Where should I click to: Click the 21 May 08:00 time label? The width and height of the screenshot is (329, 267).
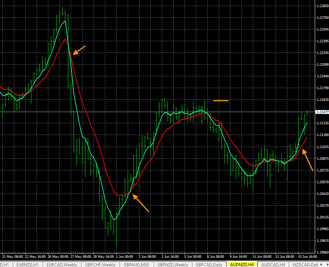(12, 257)
